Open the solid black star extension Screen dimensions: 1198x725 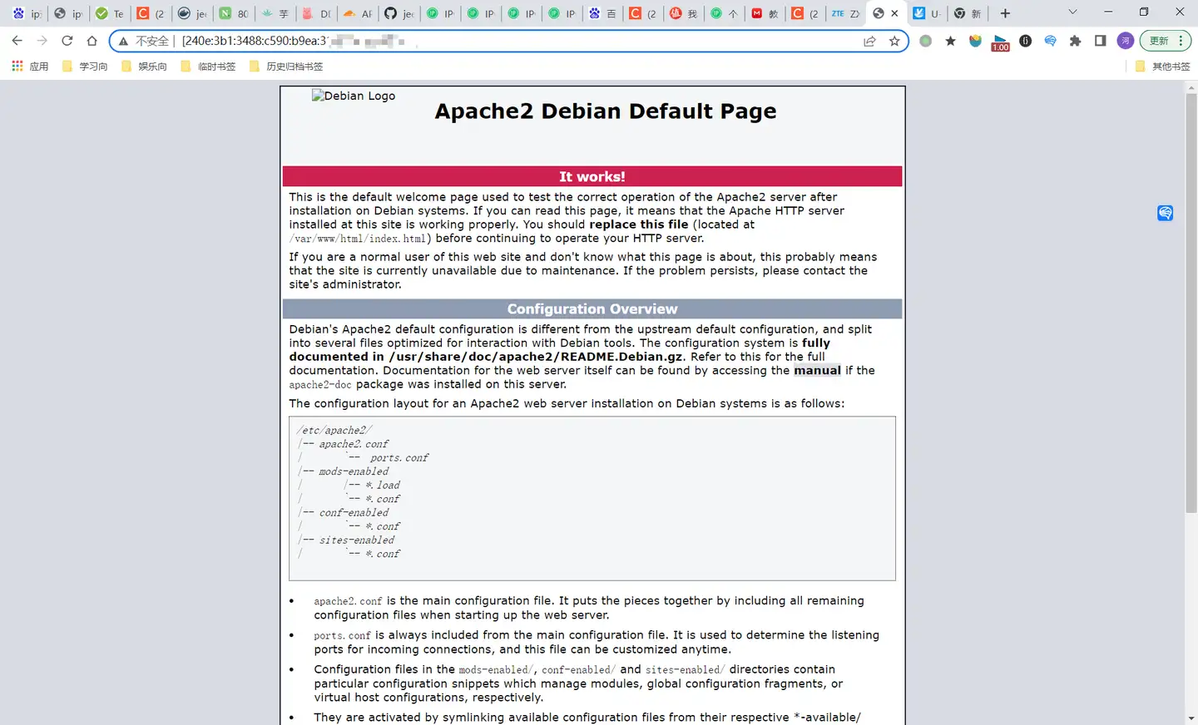pos(951,41)
